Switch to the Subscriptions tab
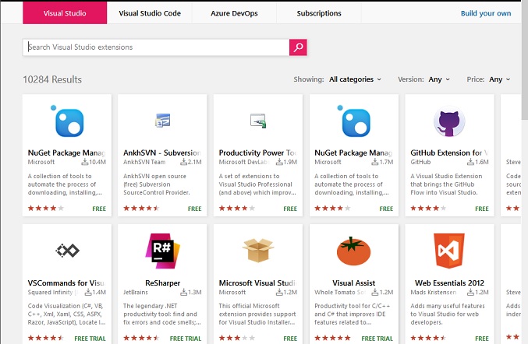This screenshot has width=528, height=344. tap(319, 13)
